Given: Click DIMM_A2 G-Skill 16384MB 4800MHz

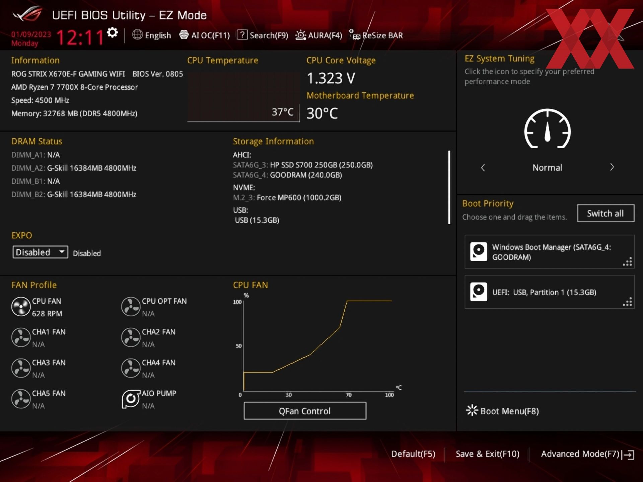Looking at the screenshot, I should pos(74,168).
